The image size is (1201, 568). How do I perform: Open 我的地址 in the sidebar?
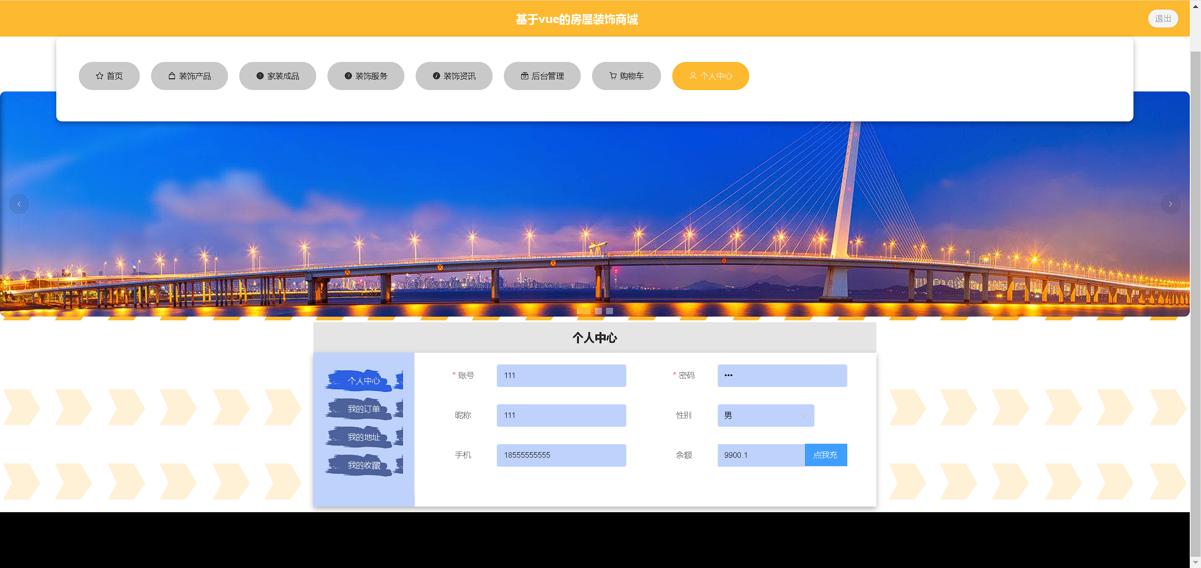(364, 437)
